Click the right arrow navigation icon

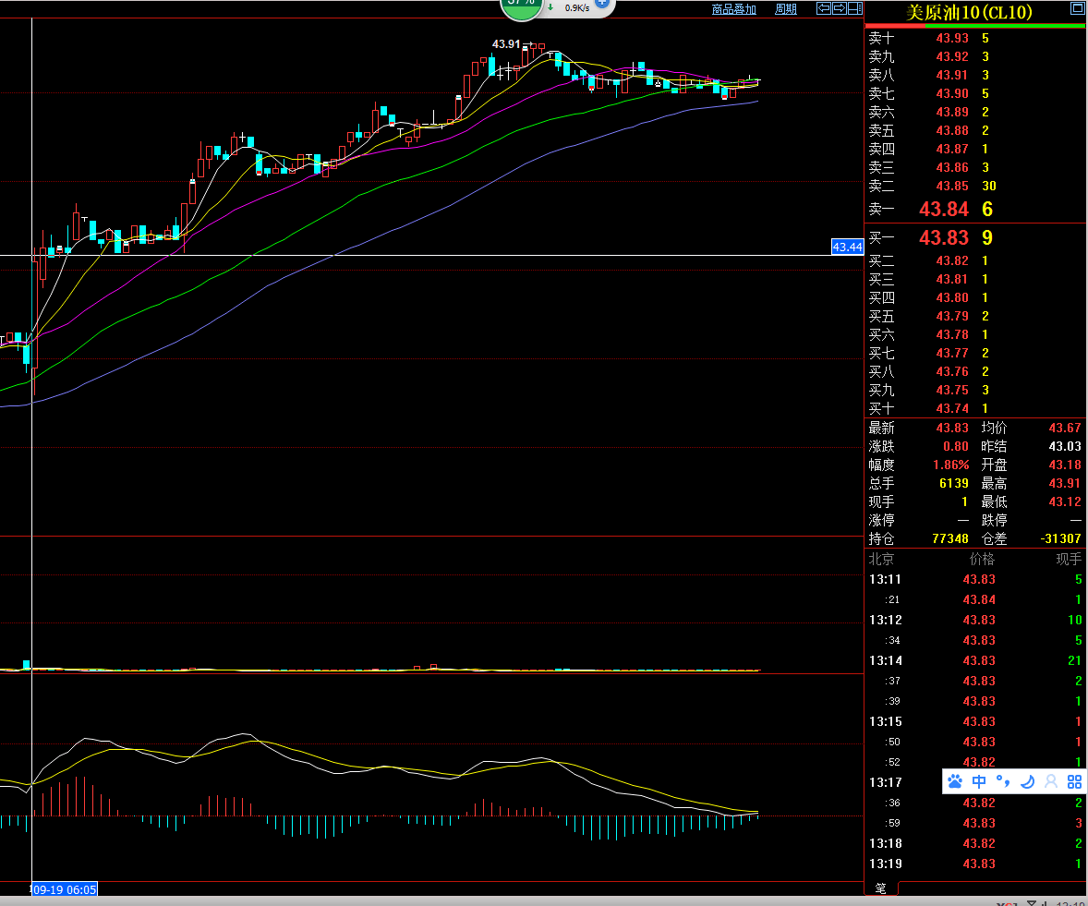(840, 8)
